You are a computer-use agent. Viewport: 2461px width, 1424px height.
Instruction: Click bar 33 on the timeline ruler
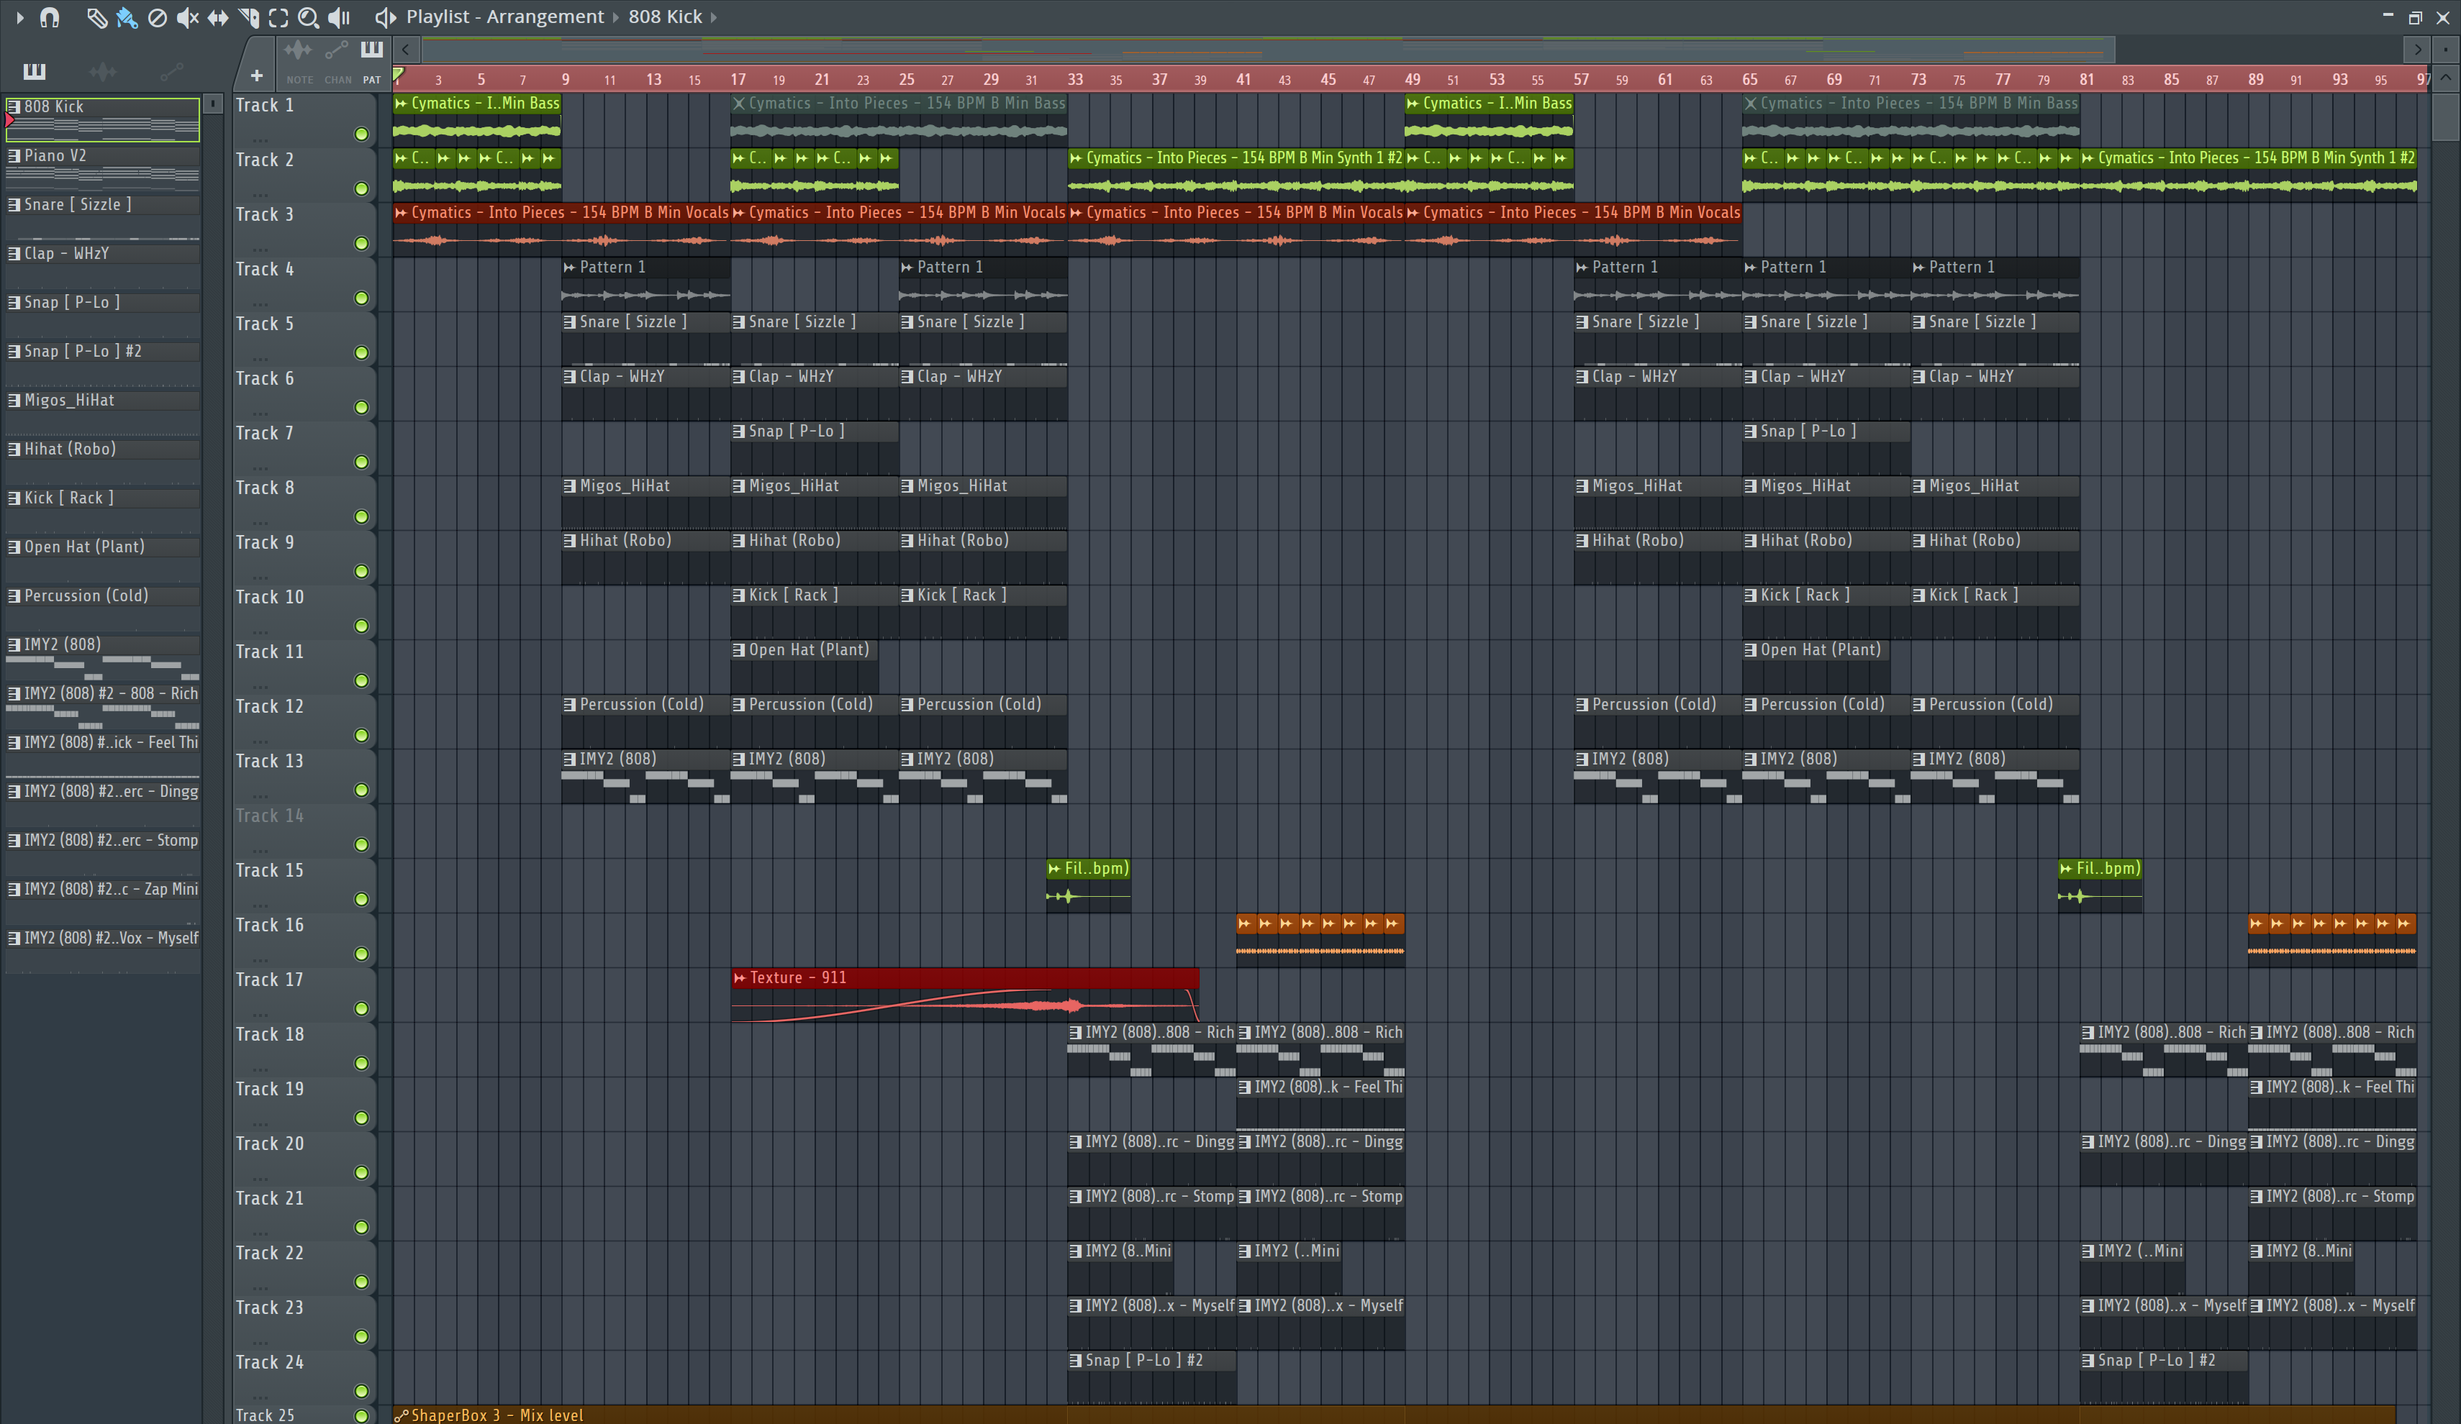point(1074,79)
